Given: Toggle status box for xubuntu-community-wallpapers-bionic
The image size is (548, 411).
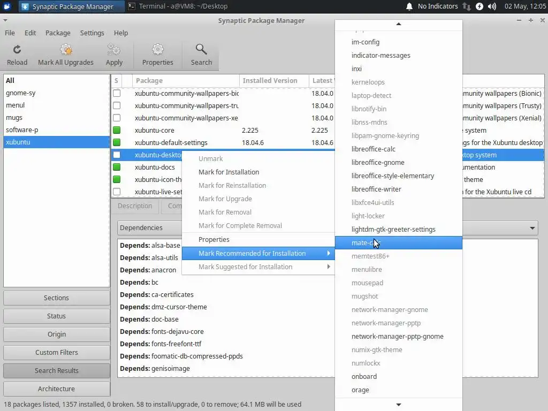Looking at the screenshot, I should pyautogui.click(x=117, y=93).
